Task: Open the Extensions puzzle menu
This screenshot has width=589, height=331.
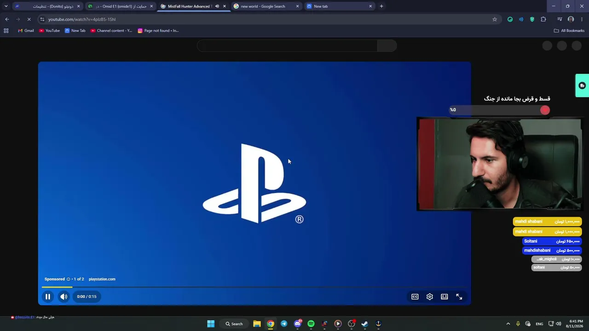Action: click(543, 19)
